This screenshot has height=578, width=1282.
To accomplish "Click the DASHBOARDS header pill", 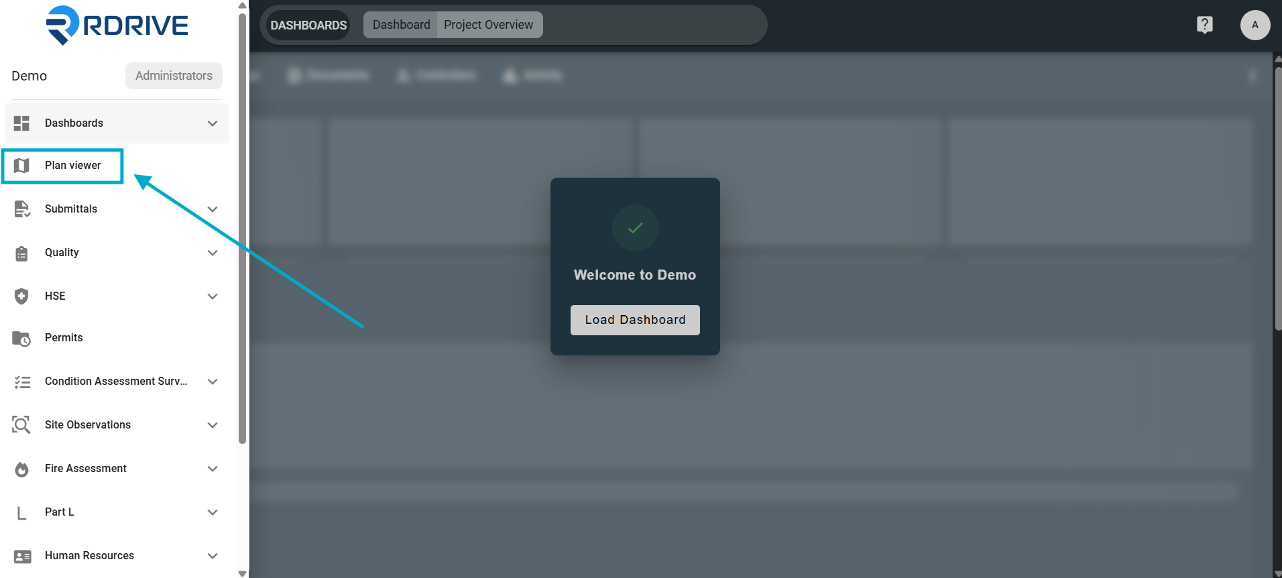I will click(x=308, y=25).
